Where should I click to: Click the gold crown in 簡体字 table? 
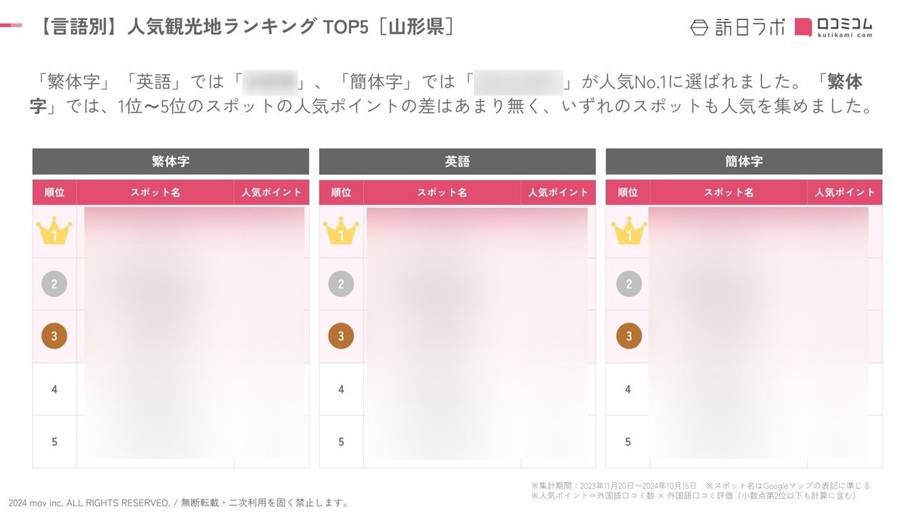pyautogui.click(x=628, y=231)
